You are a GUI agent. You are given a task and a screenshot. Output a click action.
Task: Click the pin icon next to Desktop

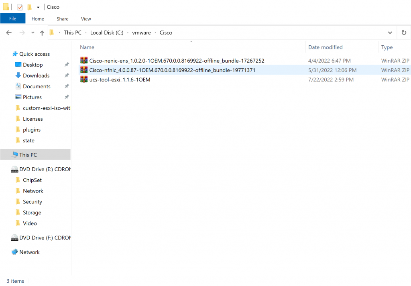tap(67, 65)
